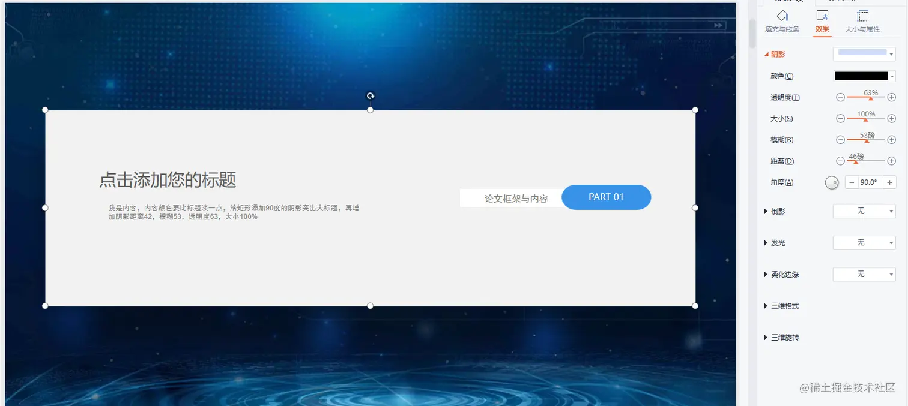Click the 点击添加您的标题 title text
908x406 pixels.
click(168, 179)
